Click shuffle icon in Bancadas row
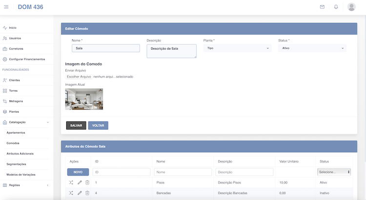Viewport: 366px width, 200px height. click(71, 193)
